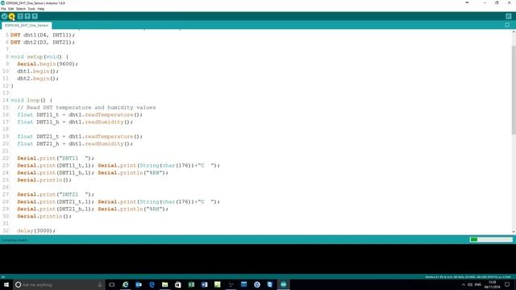Click the 'void setup(void)' line
Viewport: 516px width, 290px height.
point(40,56)
